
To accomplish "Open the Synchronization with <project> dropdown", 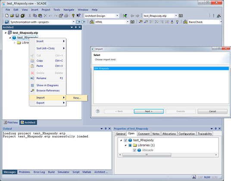I will (74, 22).
